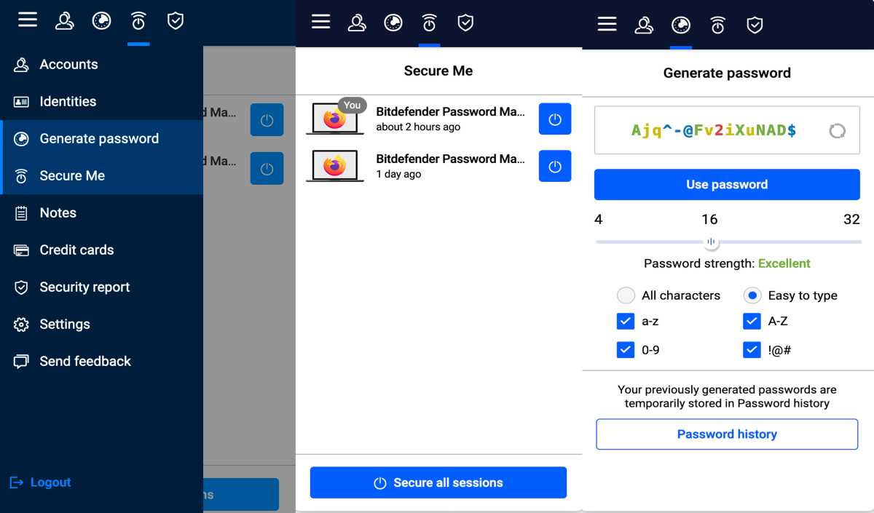Click Firefox laptop thumbnail for 1 day ago session

335,166
